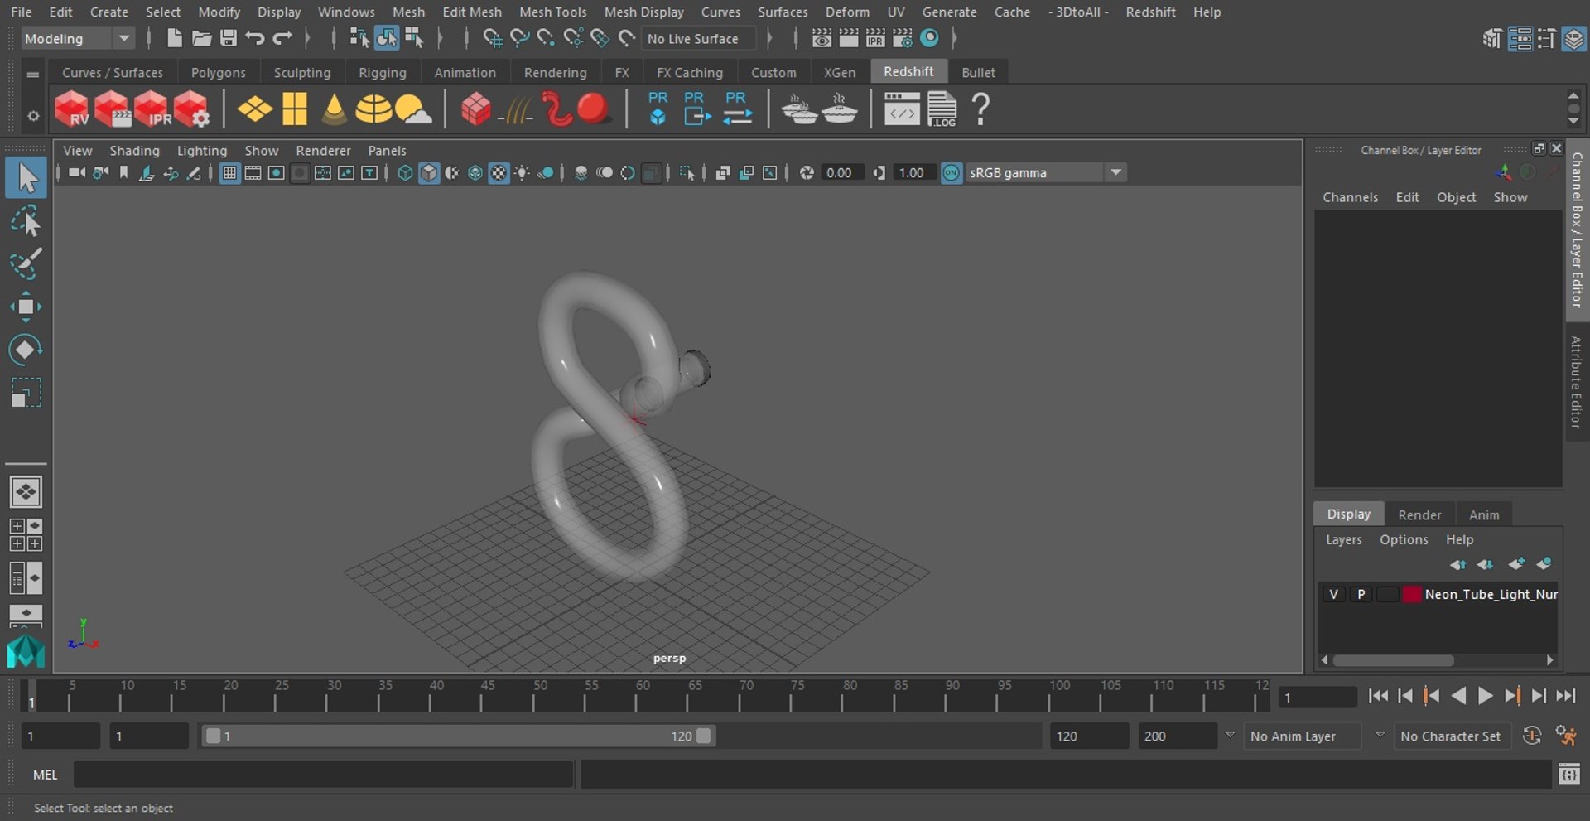Click the New Scene icon
The width and height of the screenshot is (1590, 821).
click(x=174, y=38)
